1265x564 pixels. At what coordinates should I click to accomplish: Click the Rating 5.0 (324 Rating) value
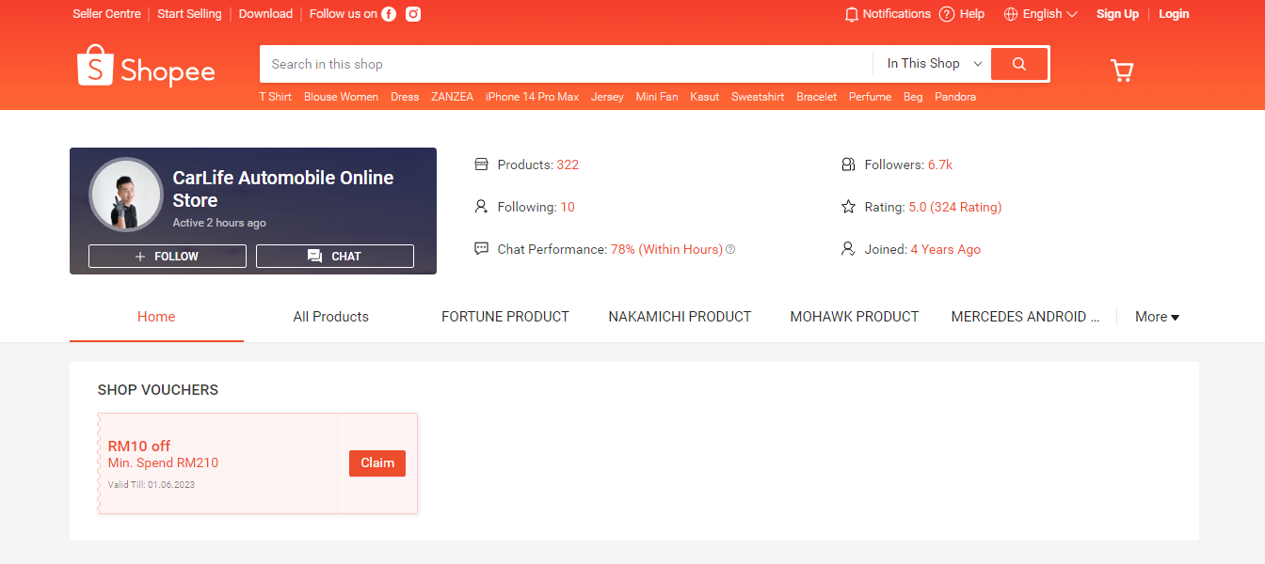[x=955, y=207]
